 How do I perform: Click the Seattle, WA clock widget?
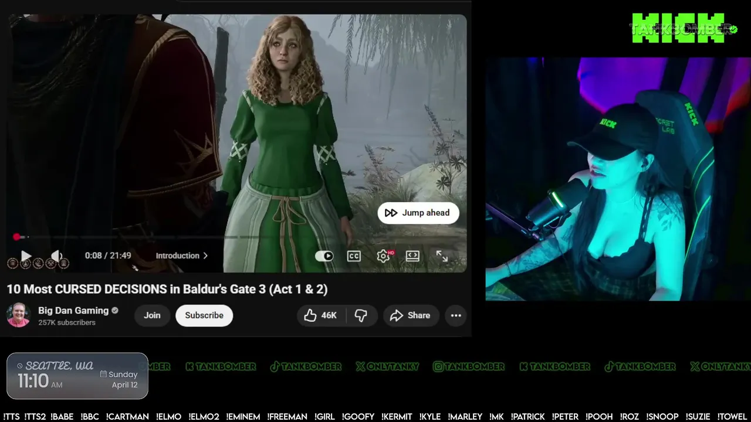point(77,376)
